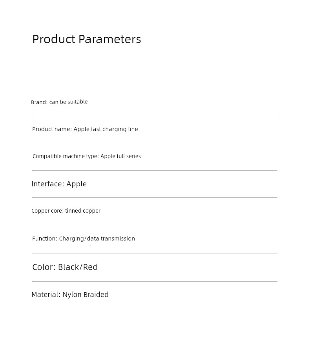Select the "can be suitable" brand value
This screenshot has height=348, width=310.
pos(68,102)
